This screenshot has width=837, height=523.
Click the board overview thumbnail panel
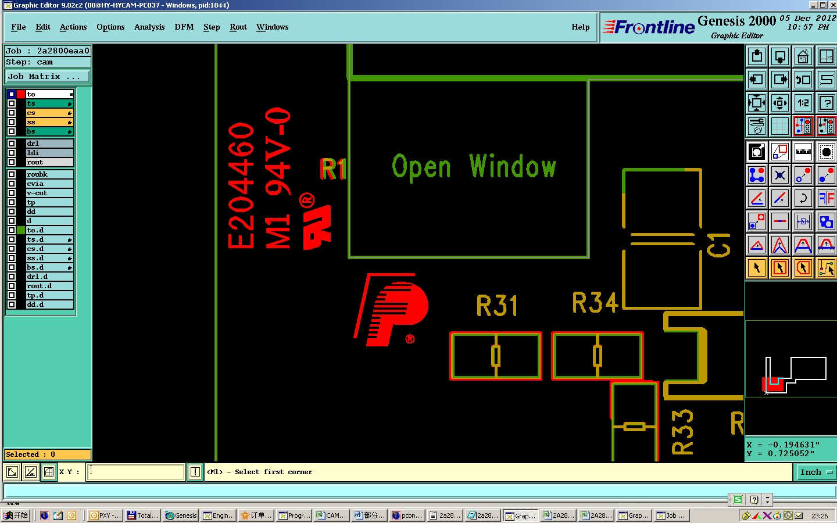click(x=791, y=359)
